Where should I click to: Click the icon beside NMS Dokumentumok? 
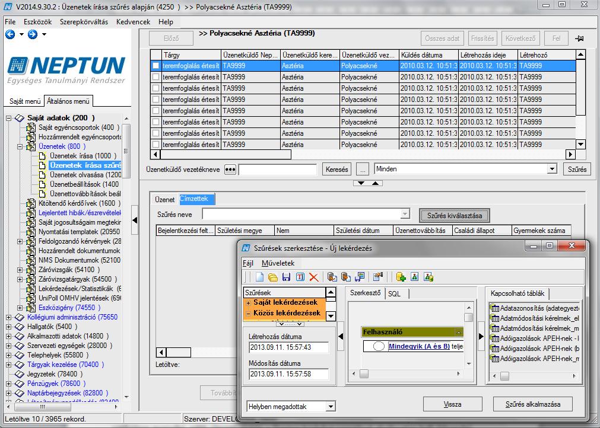coord(31,260)
